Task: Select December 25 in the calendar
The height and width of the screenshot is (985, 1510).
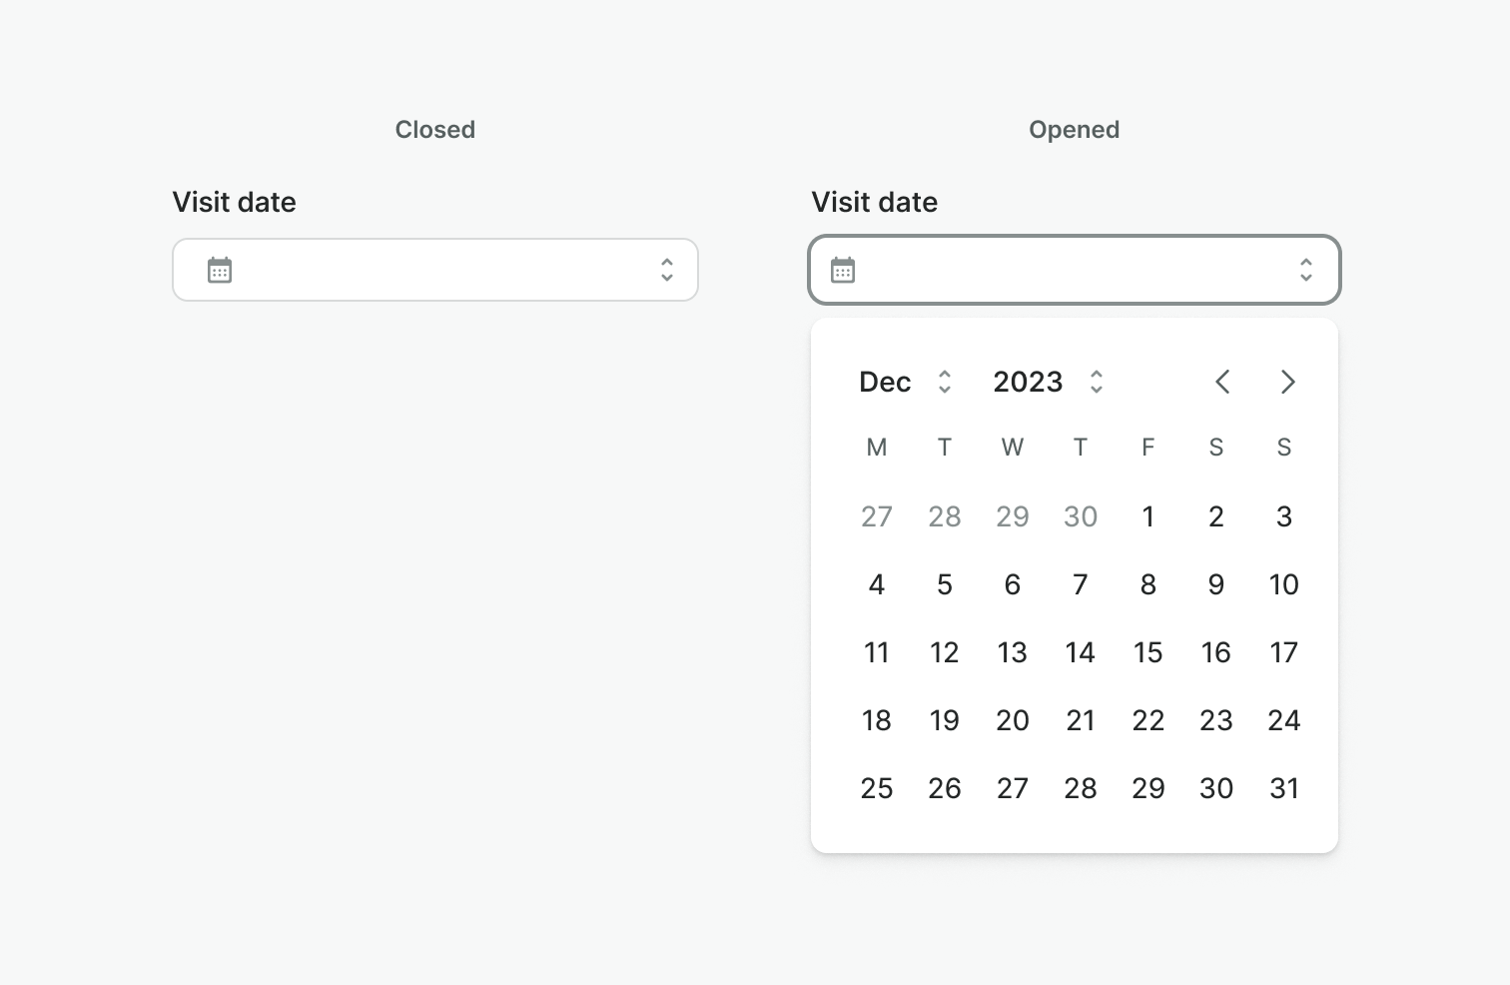Action: point(876,788)
